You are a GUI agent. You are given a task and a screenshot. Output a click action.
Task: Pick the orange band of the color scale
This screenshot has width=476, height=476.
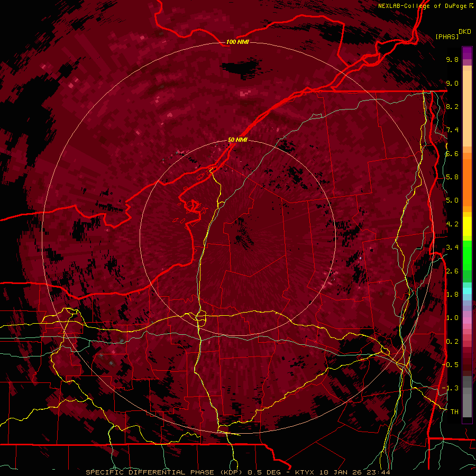click(467, 182)
